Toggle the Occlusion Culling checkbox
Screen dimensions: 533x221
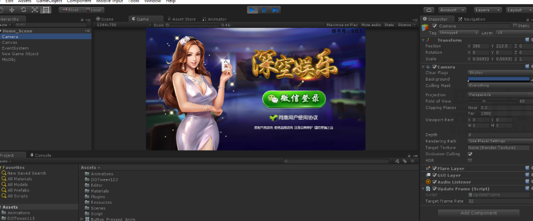click(470, 154)
